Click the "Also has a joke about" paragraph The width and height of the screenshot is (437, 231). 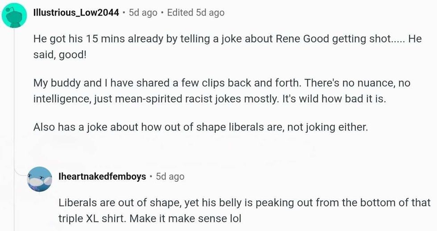[200, 127]
